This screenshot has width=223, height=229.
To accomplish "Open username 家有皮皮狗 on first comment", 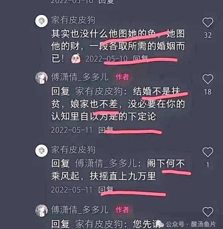I will pos(73,20).
